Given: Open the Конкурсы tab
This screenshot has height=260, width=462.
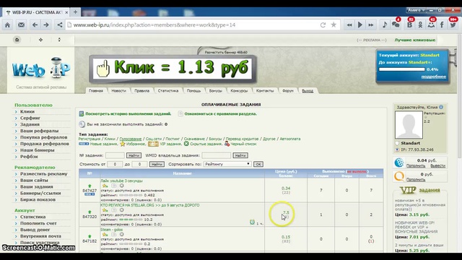Looking at the screenshot, I should click(x=239, y=91).
